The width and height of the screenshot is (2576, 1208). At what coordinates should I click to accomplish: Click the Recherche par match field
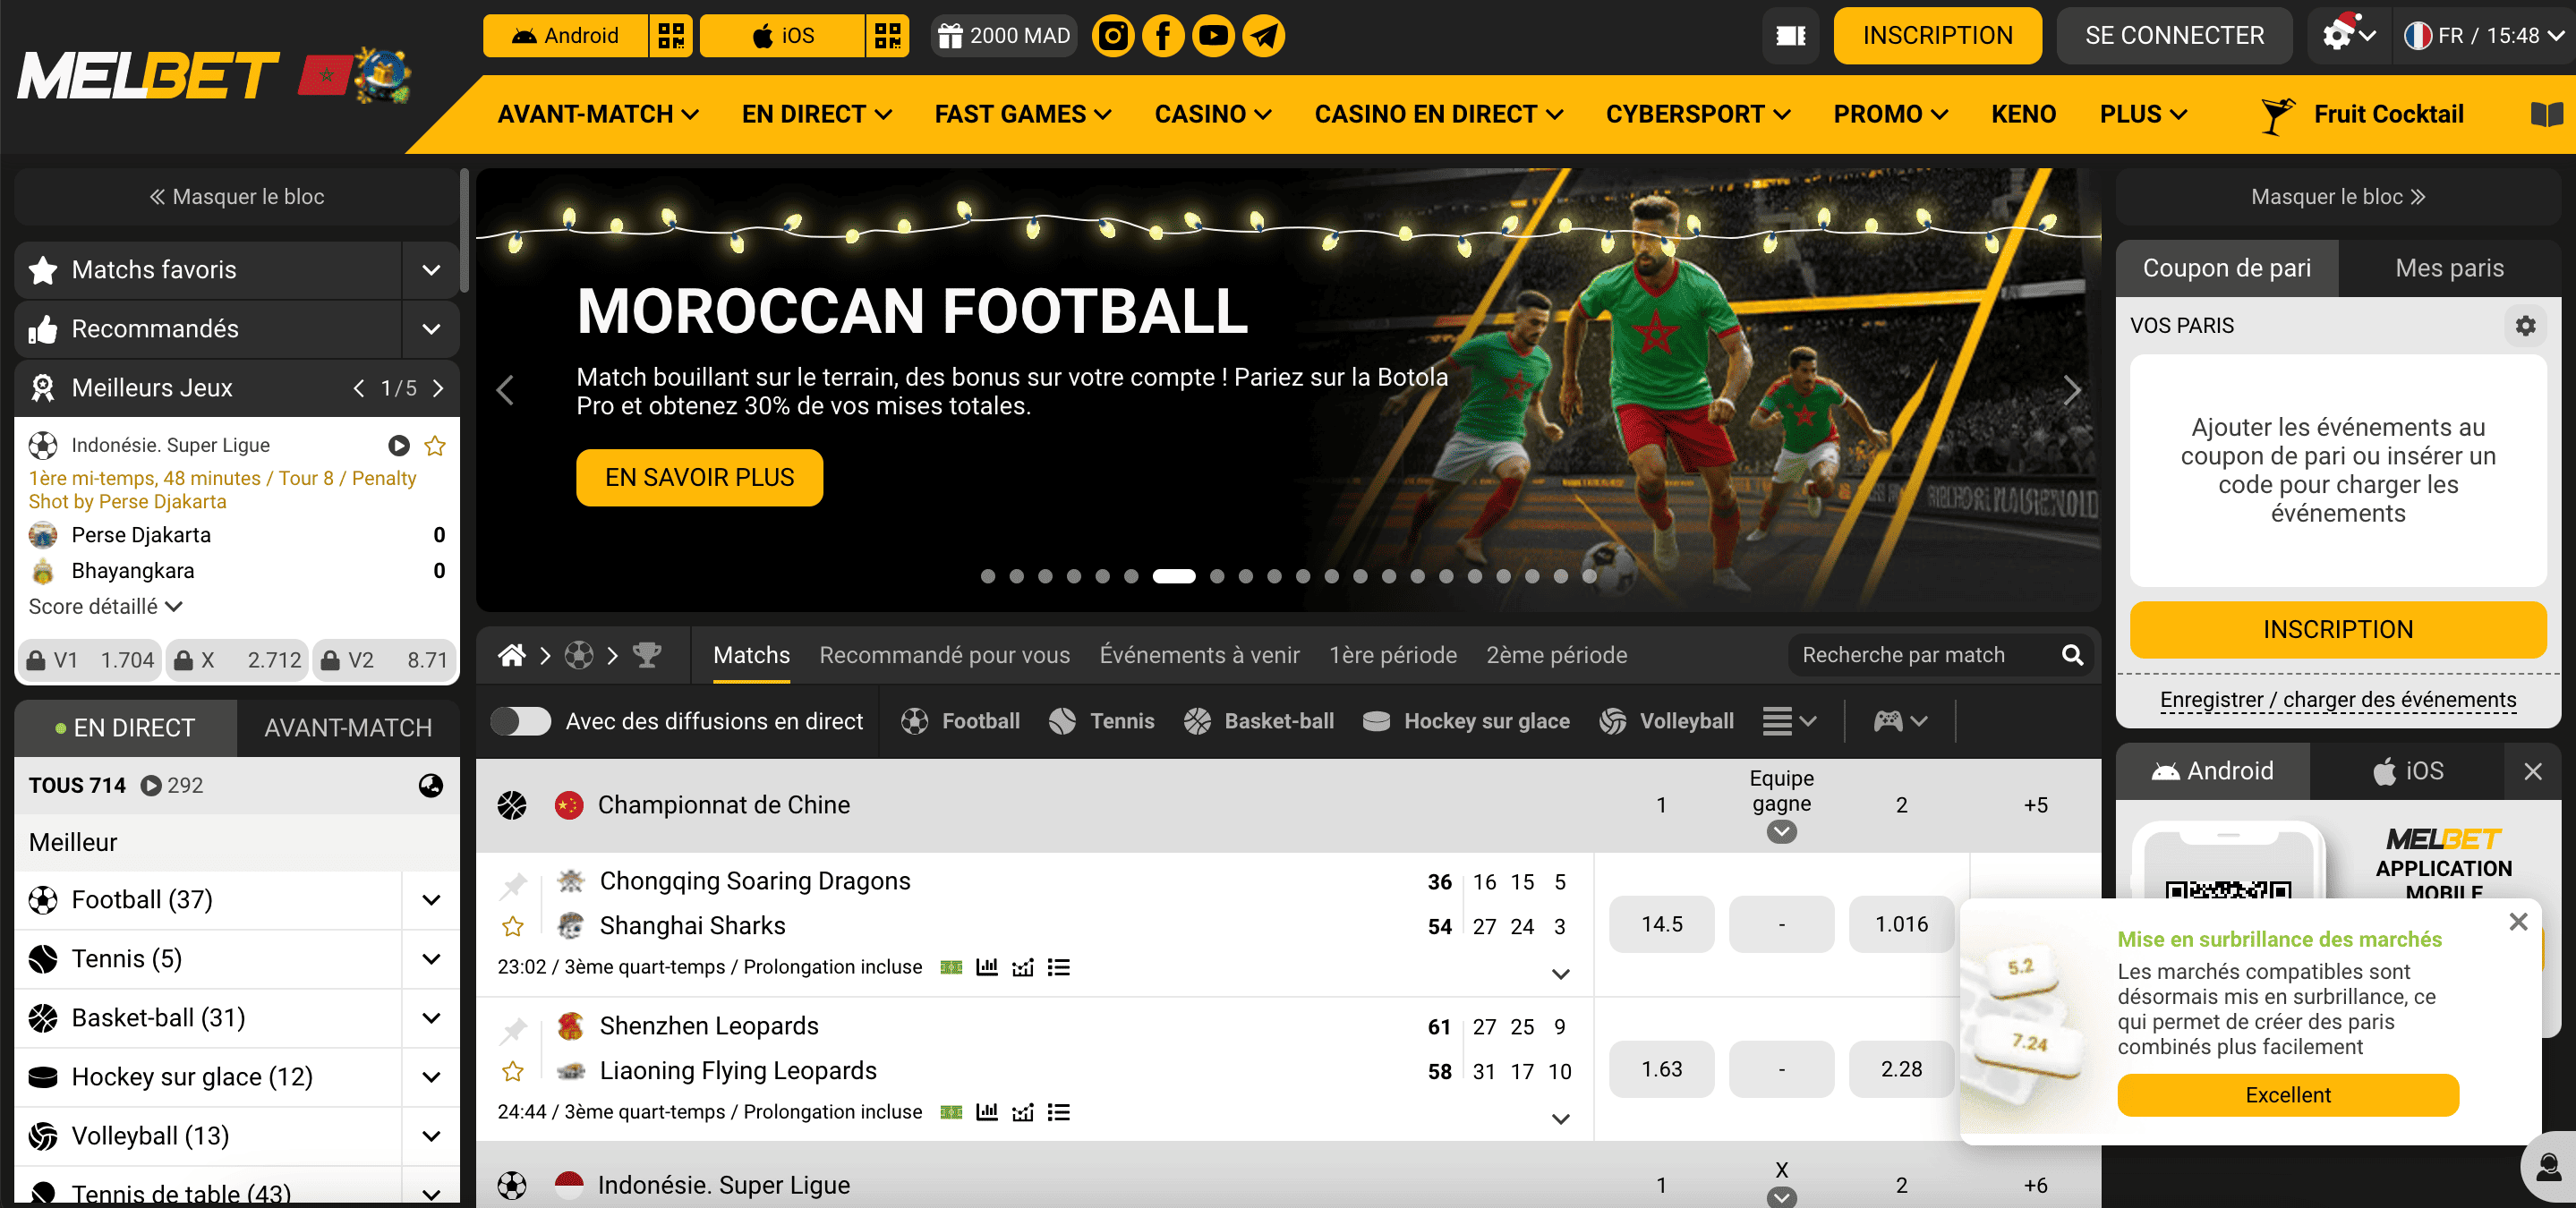pyautogui.click(x=1922, y=655)
